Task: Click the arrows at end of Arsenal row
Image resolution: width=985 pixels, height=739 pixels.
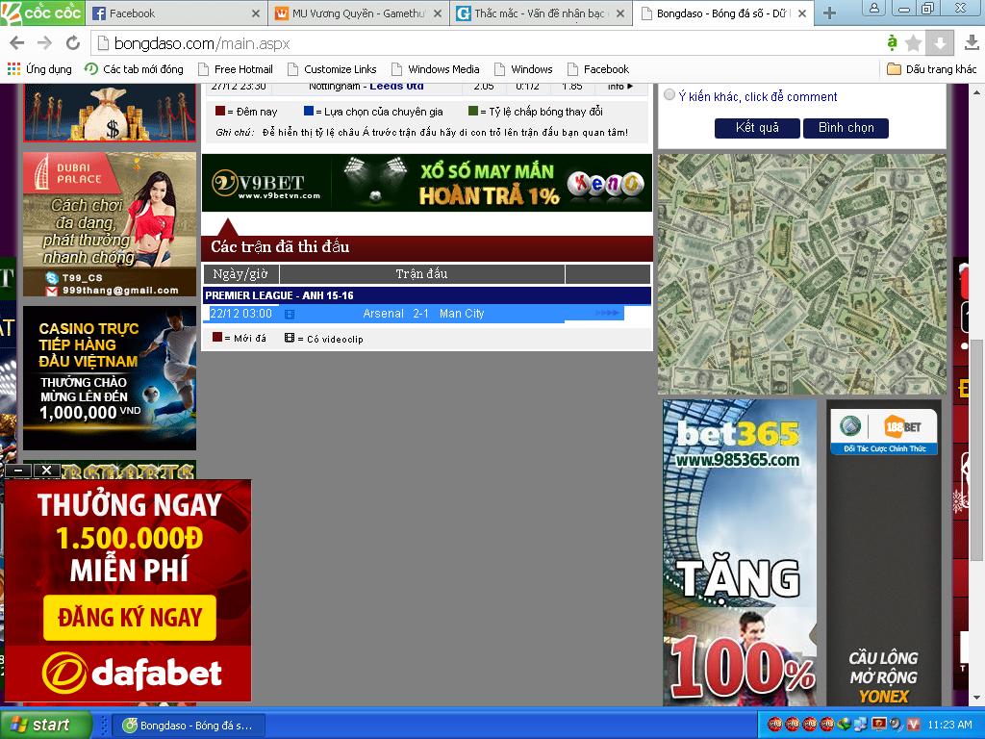Action: pyautogui.click(x=606, y=313)
